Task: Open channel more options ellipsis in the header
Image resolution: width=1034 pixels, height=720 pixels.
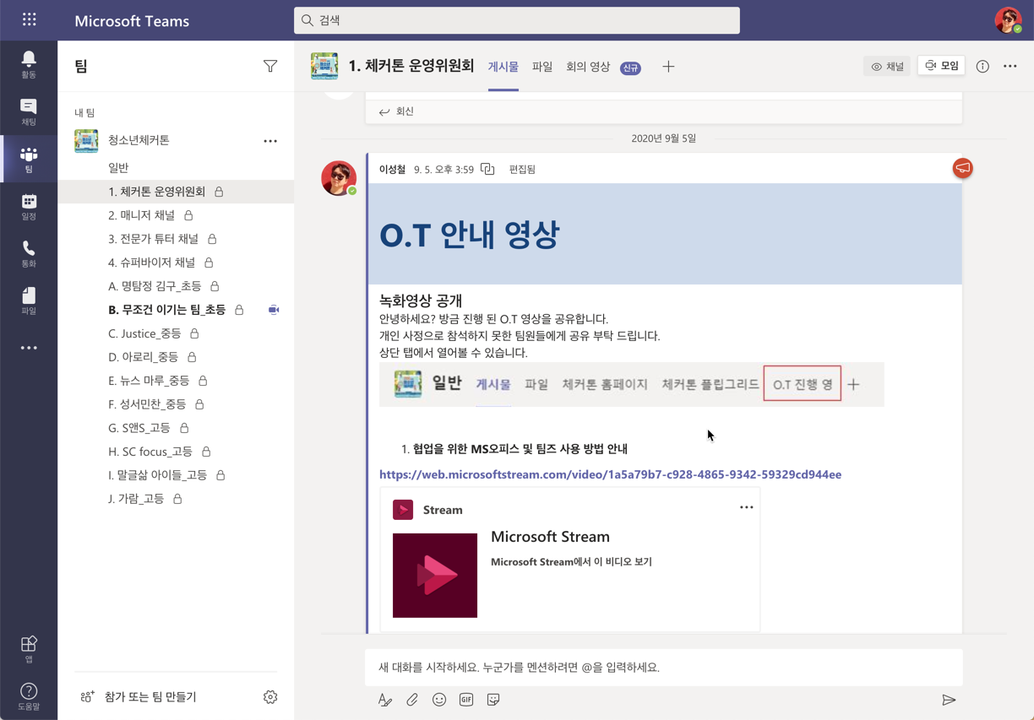Action: 1010,66
